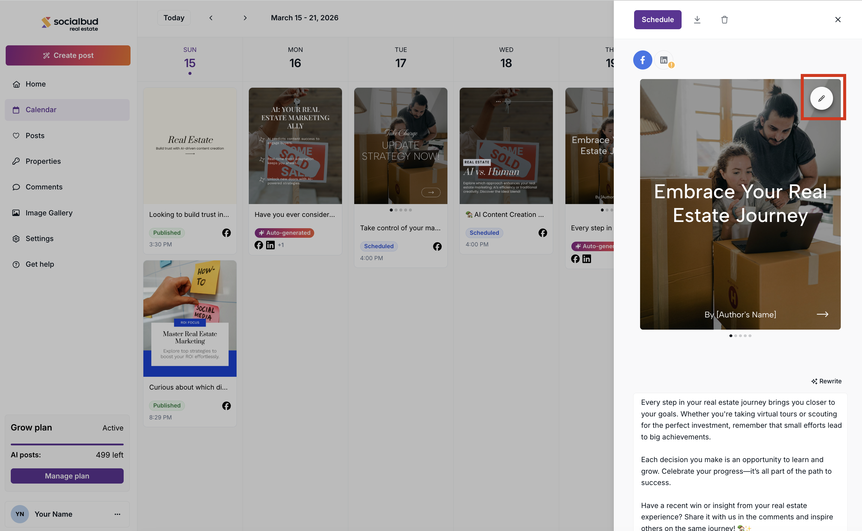Click the Schedule button

(x=657, y=20)
